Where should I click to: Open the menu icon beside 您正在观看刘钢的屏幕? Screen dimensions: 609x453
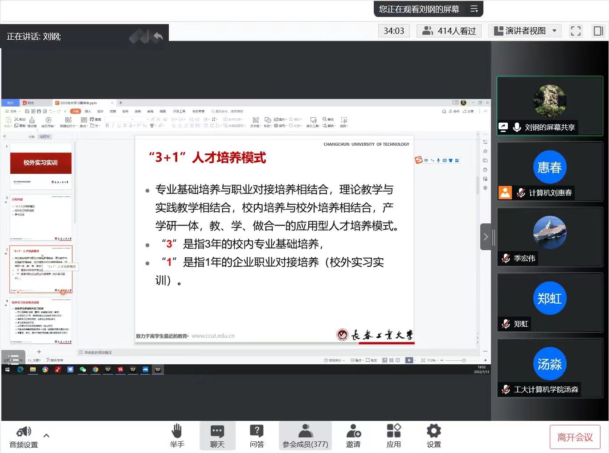pos(474,9)
